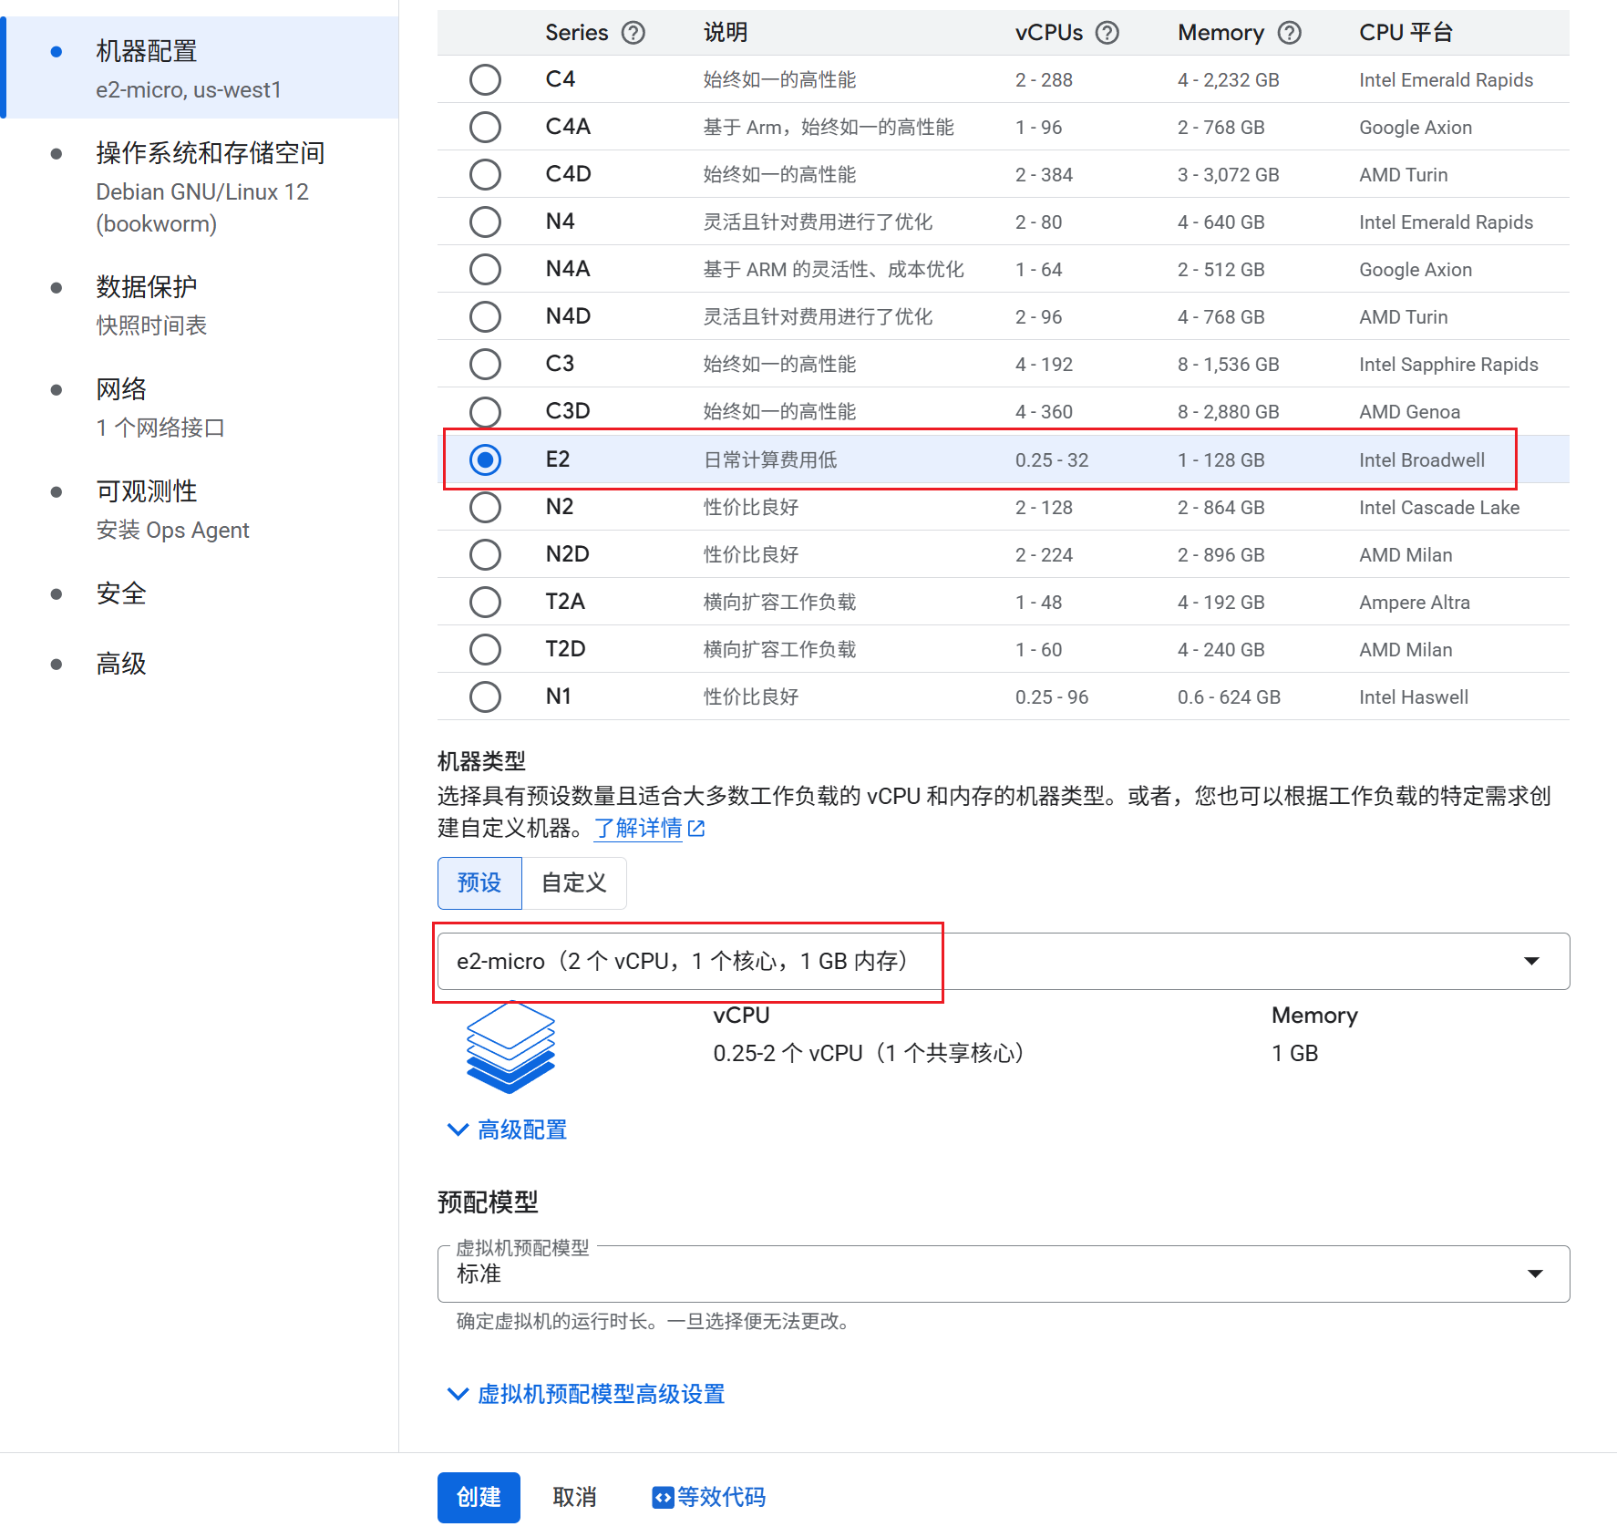Click the code icon beside 等效代码
Viewport: 1617px width, 1537px height.
[663, 1497]
